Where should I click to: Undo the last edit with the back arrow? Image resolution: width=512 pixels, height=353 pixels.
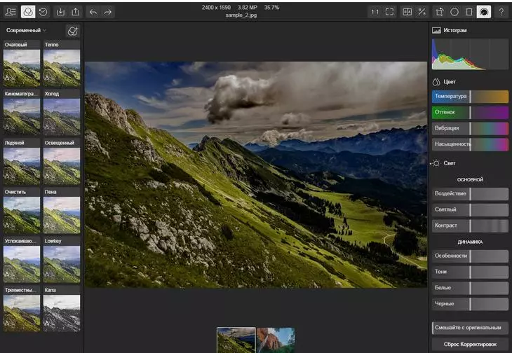pos(93,12)
